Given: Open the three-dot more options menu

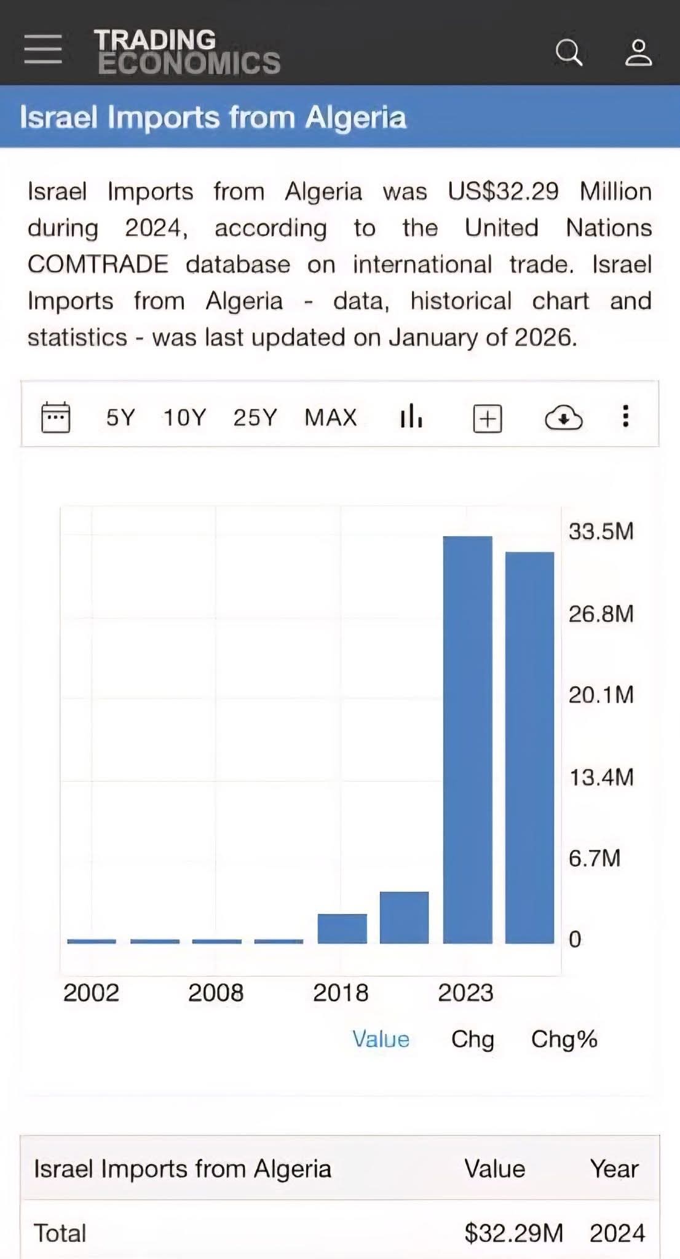Looking at the screenshot, I should pyautogui.click(x=625, y=416).
